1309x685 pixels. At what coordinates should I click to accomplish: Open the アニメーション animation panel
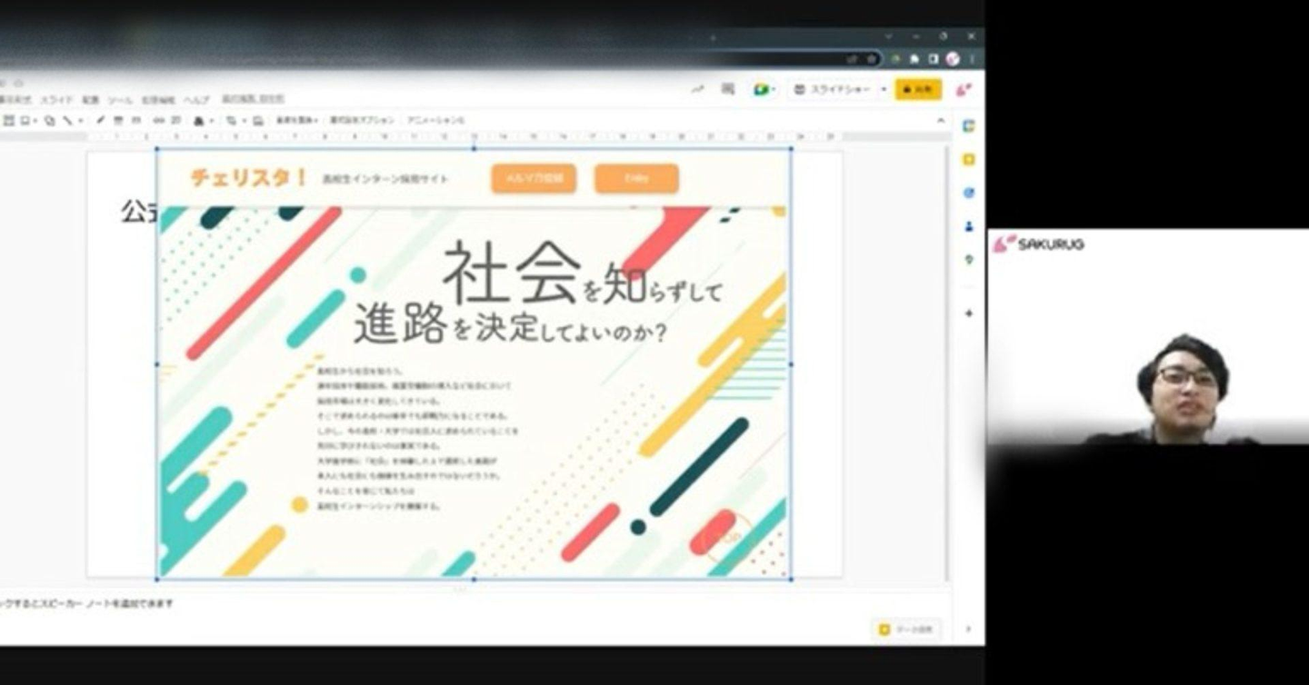435,120
